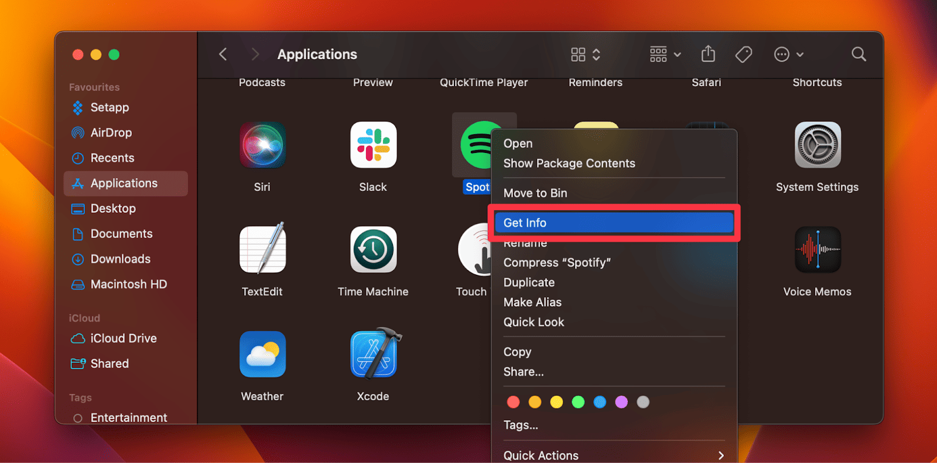Open the group-by dropdown
The image size is (937, 463).
click(665, 55)
